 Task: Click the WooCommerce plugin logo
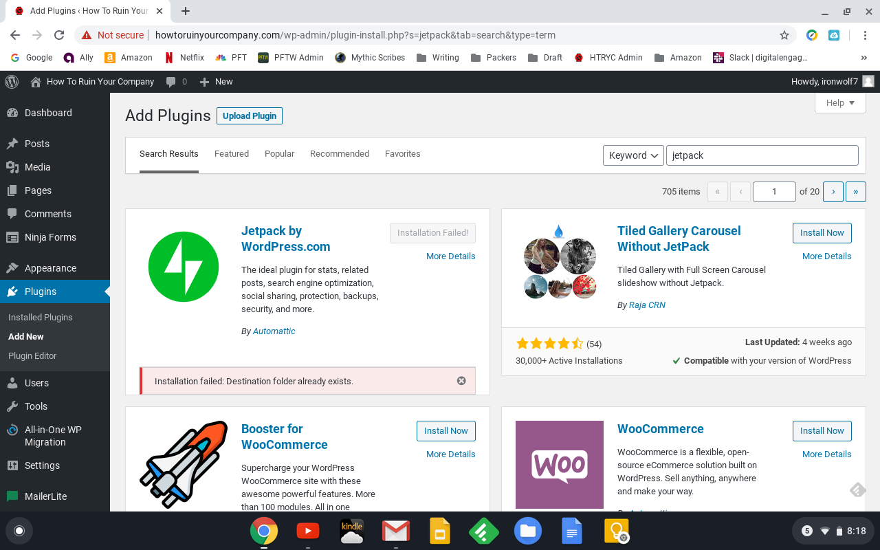[x=560, y=465]
